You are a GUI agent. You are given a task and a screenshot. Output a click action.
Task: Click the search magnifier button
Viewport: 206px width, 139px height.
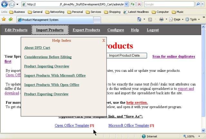point(198,4)
